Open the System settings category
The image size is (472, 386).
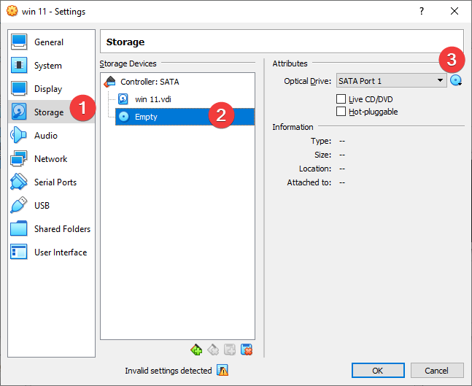[51, 66]
